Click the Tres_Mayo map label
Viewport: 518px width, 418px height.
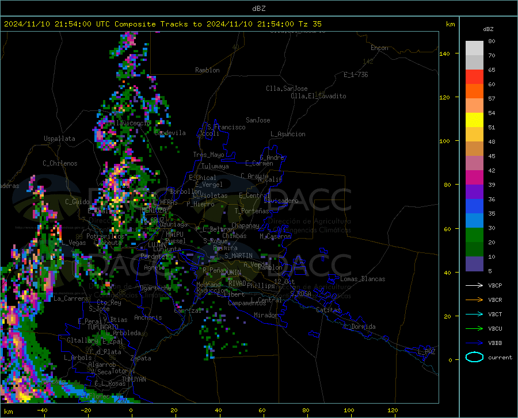click(208, 155)
